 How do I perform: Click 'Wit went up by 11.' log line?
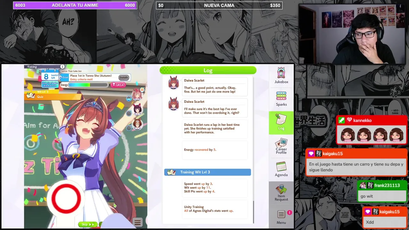tap(197, 188)
